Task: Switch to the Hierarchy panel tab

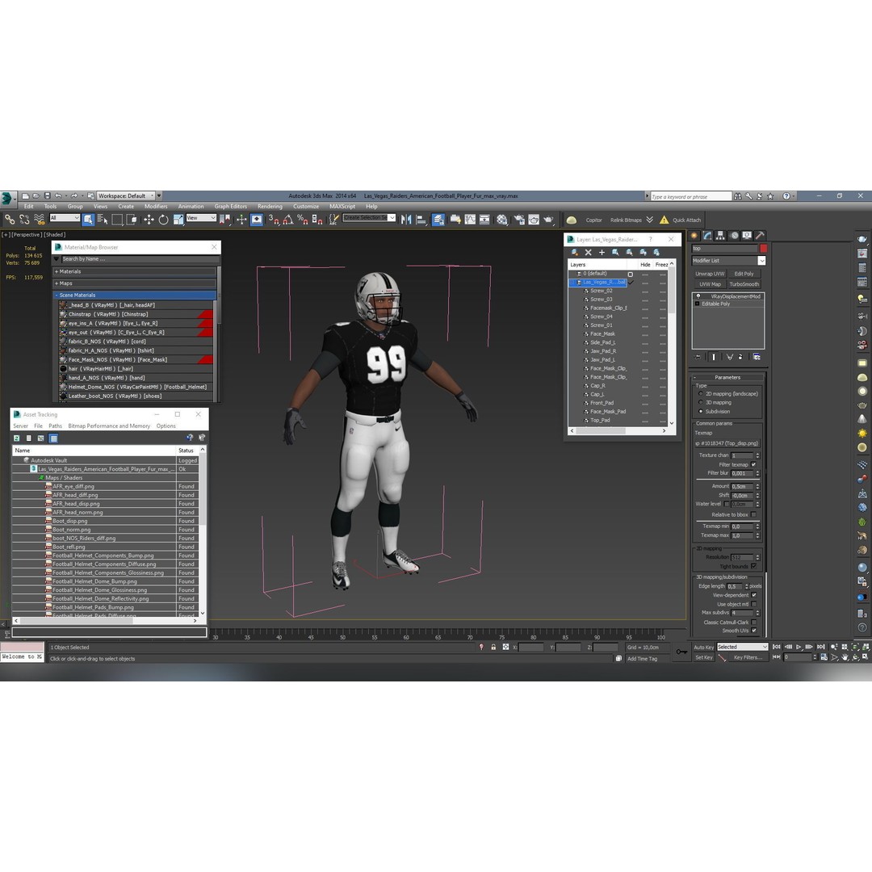Action: (721, 235)
